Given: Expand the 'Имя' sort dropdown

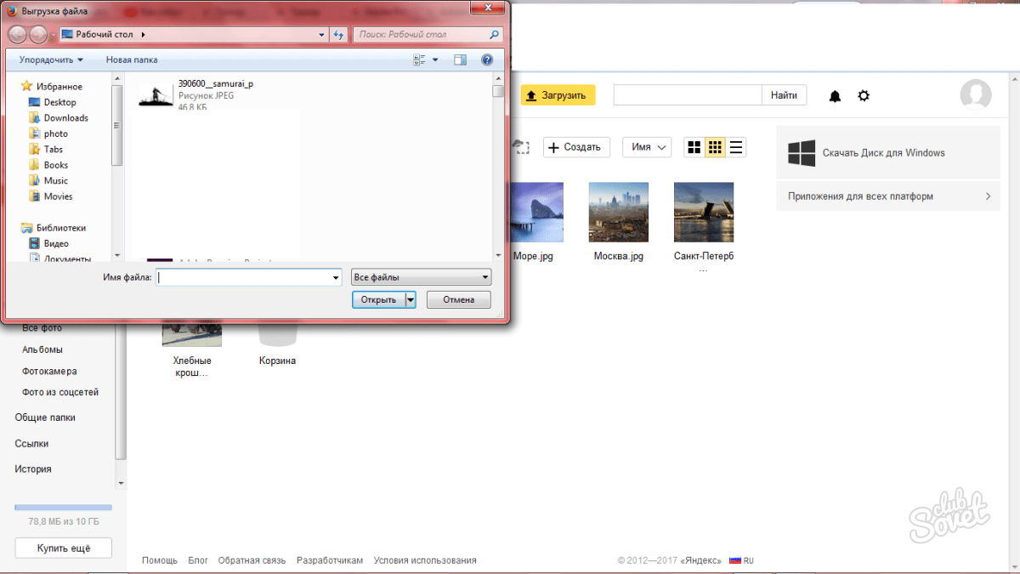Looking at the screenshot, I should click(647, 147).
